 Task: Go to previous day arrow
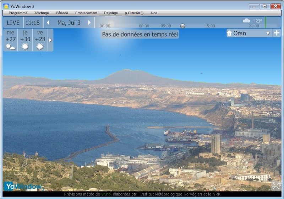[x=48, y=23]
